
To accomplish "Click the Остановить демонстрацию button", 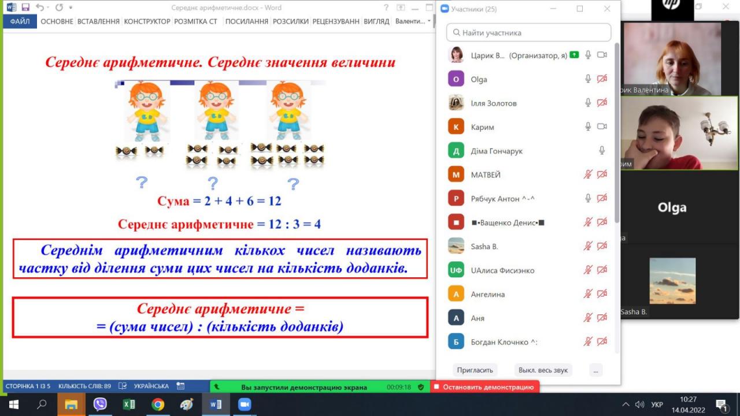I will tap(484, 387).
